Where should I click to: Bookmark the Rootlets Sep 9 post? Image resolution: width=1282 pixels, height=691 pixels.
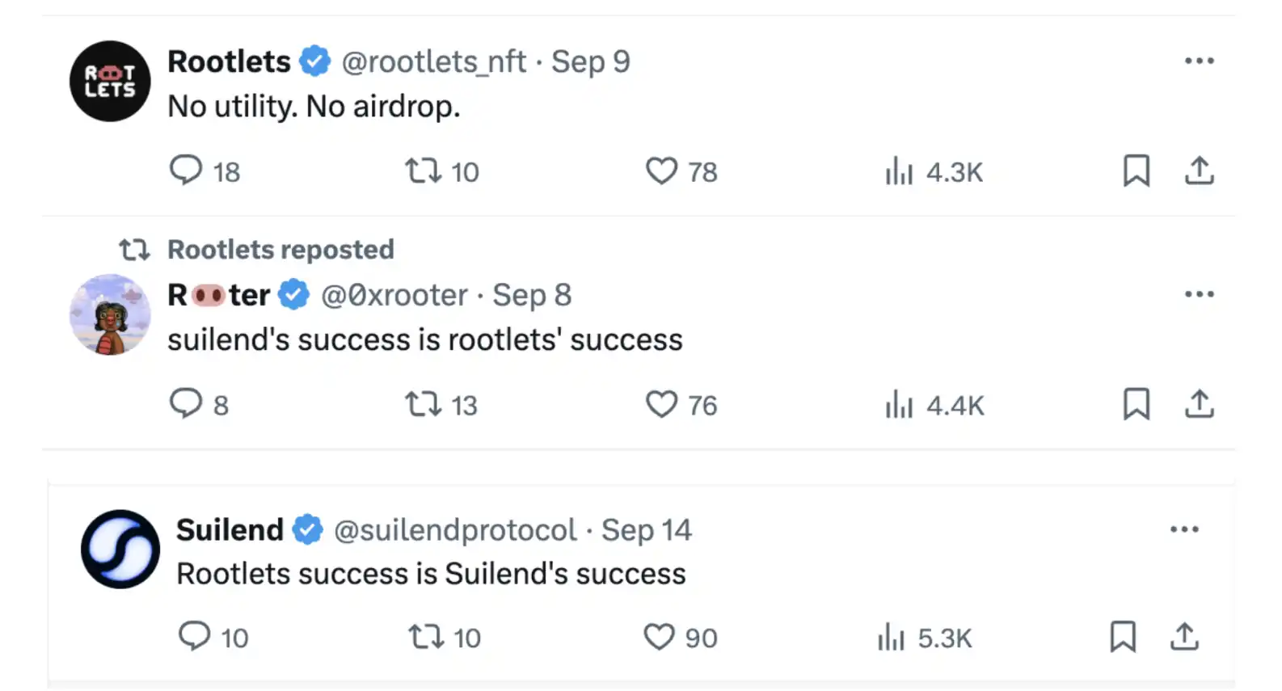[1136, 171]
